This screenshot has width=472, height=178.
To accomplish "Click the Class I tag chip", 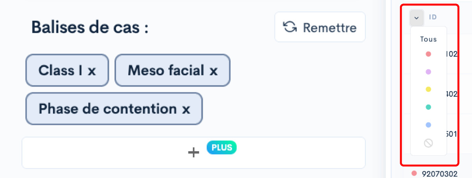I will point(67,71).
